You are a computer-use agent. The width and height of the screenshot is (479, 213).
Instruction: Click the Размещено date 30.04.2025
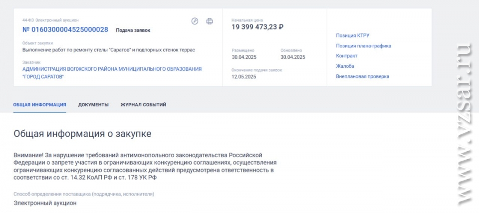coord(244,57)
